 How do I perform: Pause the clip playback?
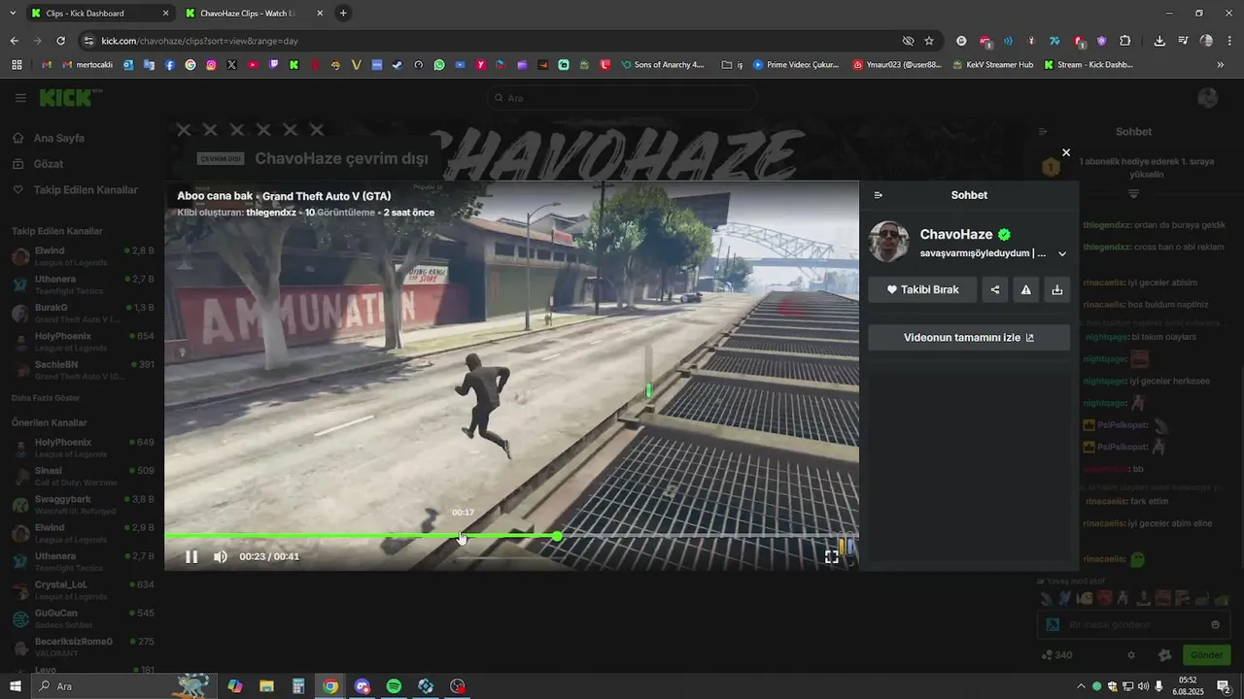point(191,556)
